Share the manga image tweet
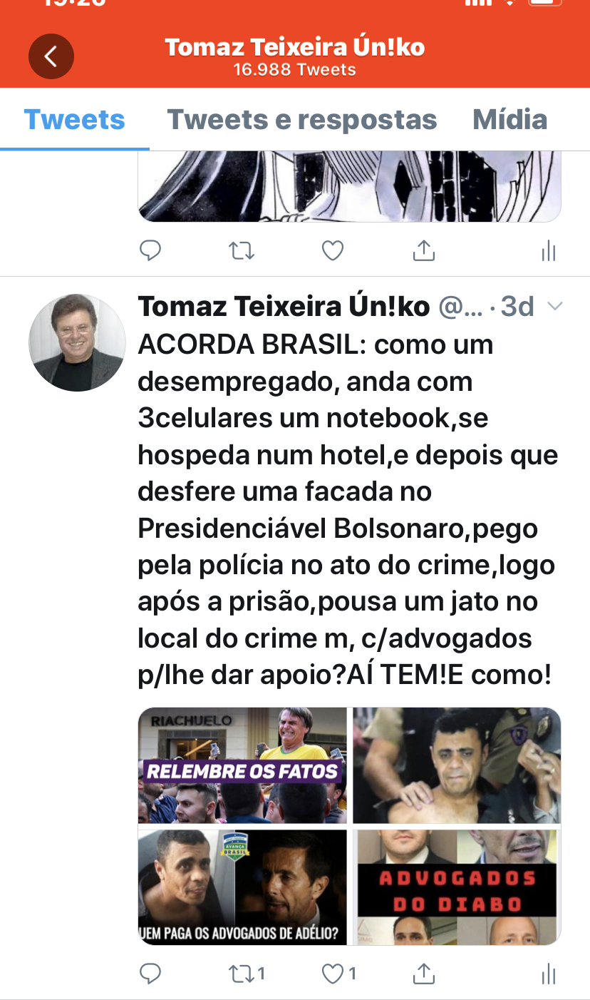The height and width of the screenshot is (1000, 590). [424, 250]
